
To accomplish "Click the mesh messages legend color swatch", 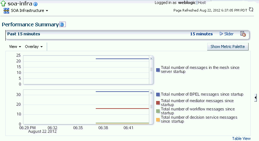I will (x=158, y=70).
